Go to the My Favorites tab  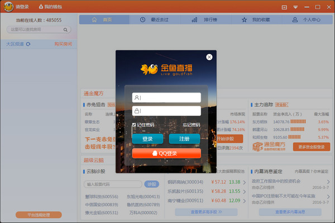[x=256, y=20]
